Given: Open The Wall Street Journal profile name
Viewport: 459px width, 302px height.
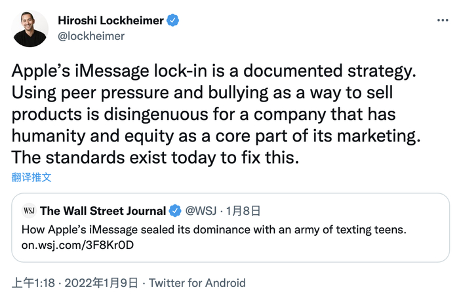Looking at the screenshot, I should [103, 211].
